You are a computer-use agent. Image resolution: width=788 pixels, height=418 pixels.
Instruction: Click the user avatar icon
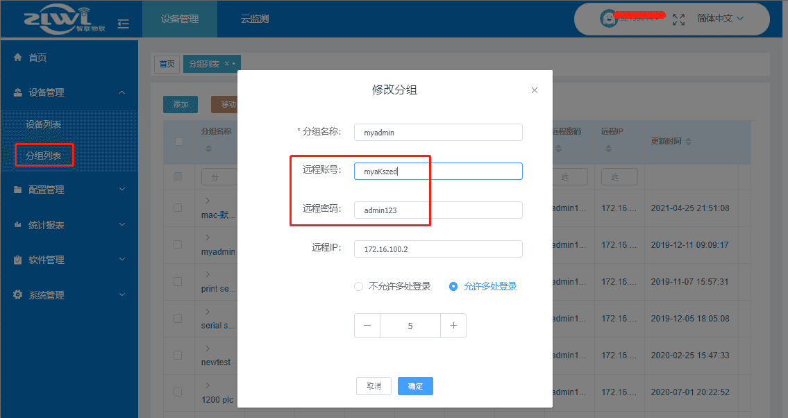tap(608, 19)
